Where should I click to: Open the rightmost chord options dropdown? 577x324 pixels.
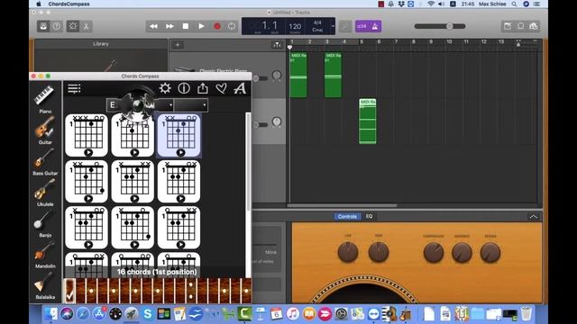coord(191,105)
